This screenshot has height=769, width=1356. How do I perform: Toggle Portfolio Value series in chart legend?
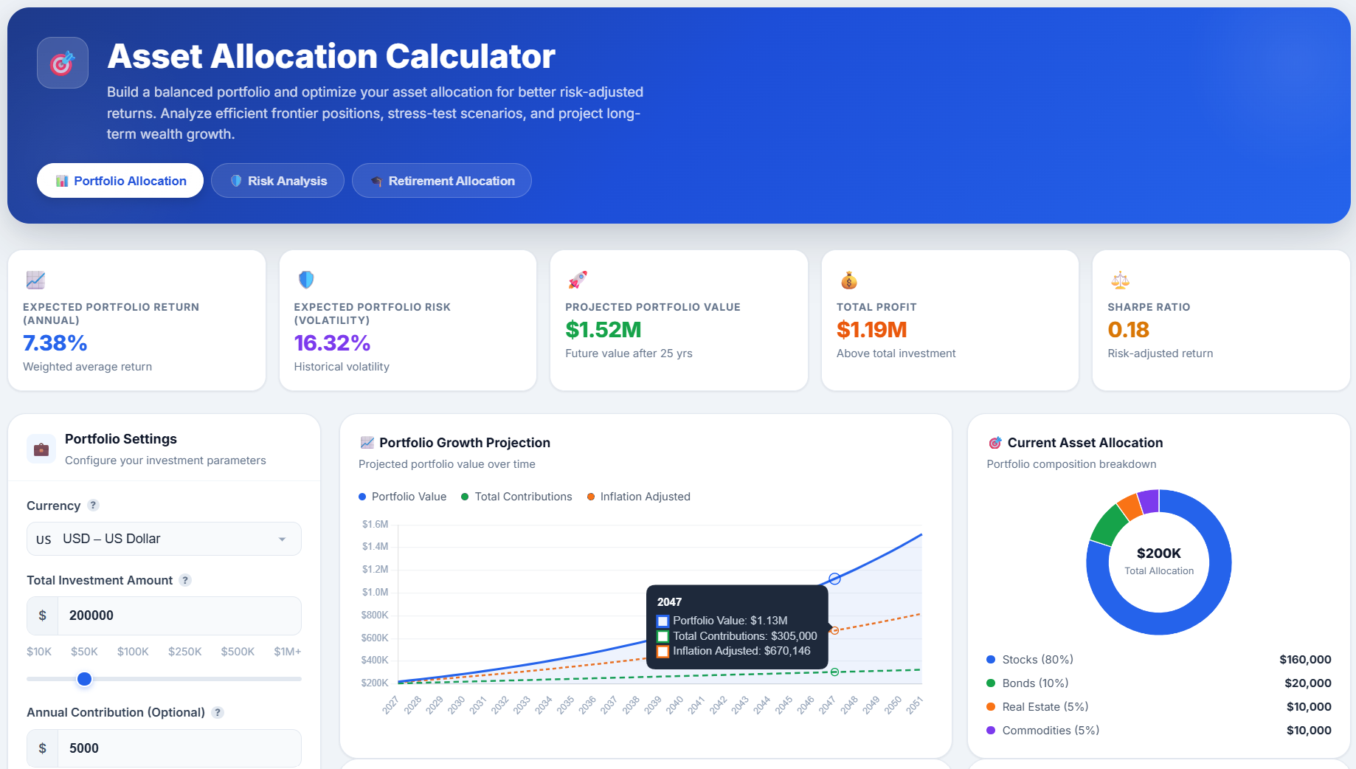click(402, 497)
